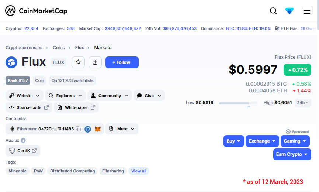Open the Exchange dropdown

262,141
